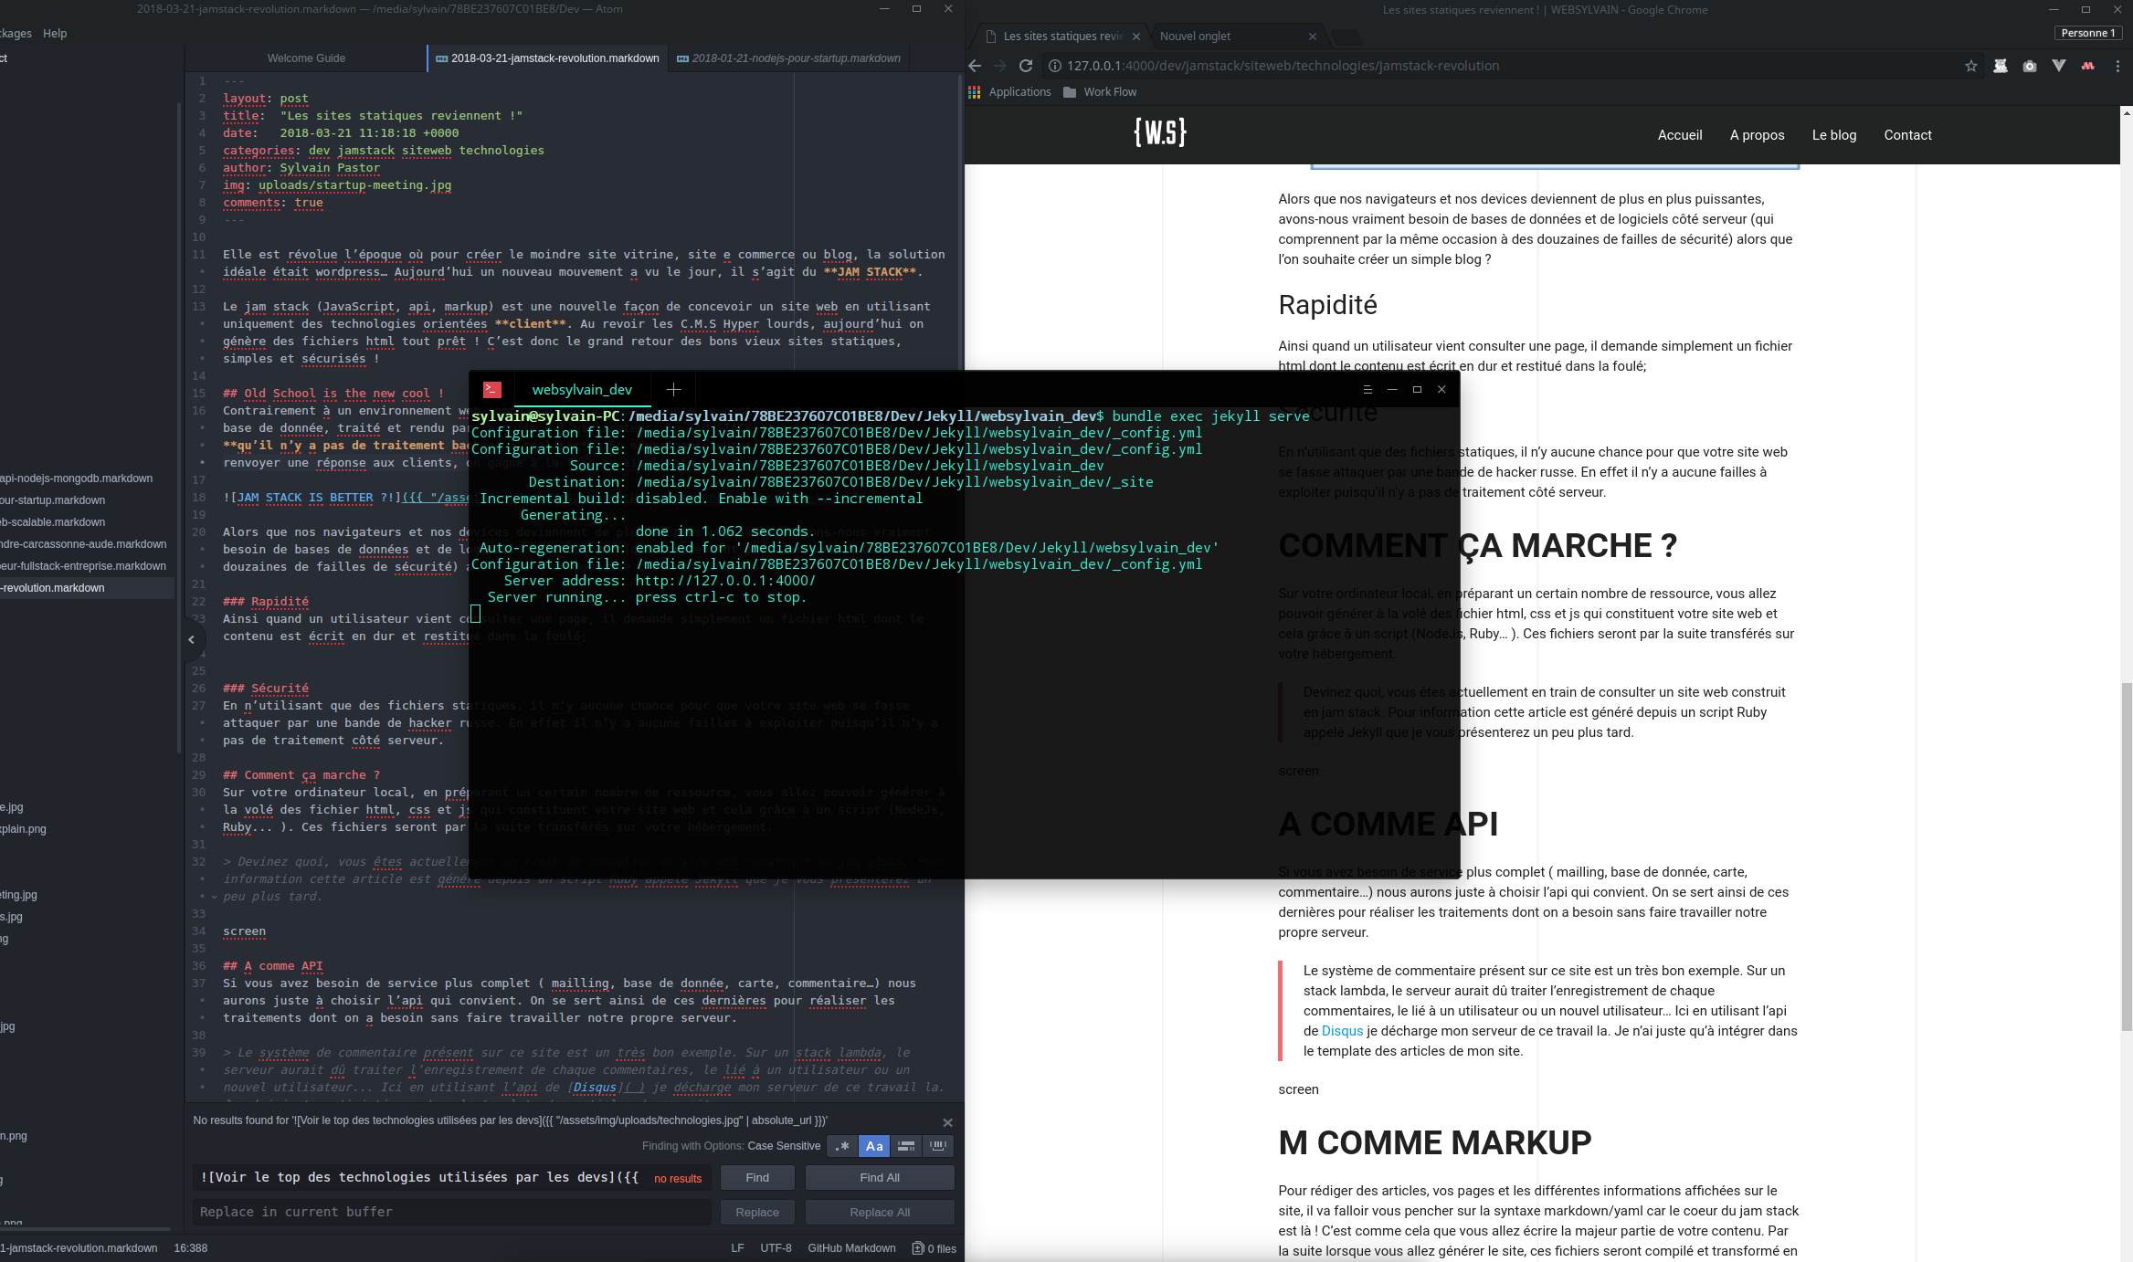The image size is (2133, 1262).
Task: Click the W.S site logo
Action: pos(1160,133)
